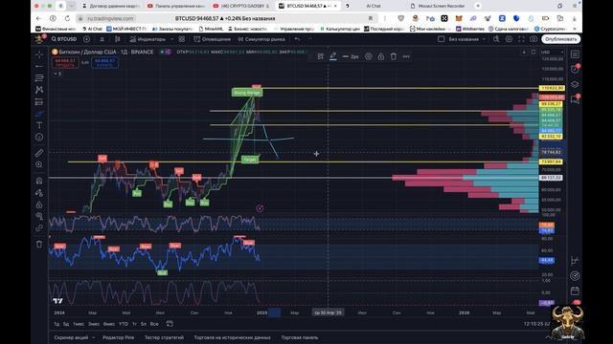Change the chart candle style

[118, 39]
